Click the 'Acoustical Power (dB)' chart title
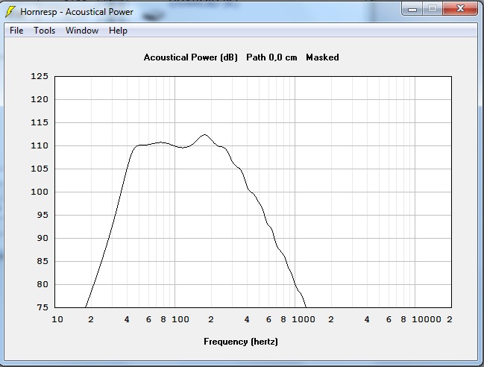 pyautogui.click(x=190, y=57)
